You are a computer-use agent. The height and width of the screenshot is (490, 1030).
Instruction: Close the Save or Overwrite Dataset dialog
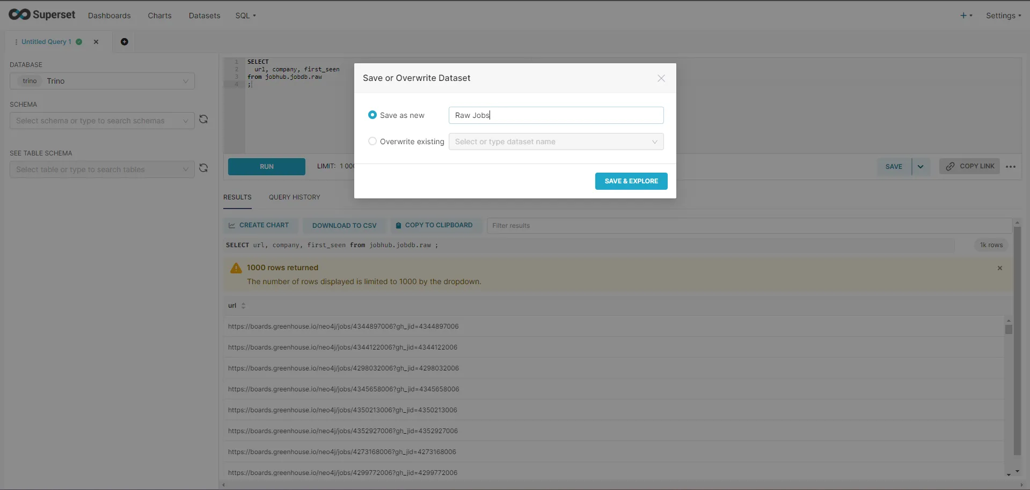661,78
